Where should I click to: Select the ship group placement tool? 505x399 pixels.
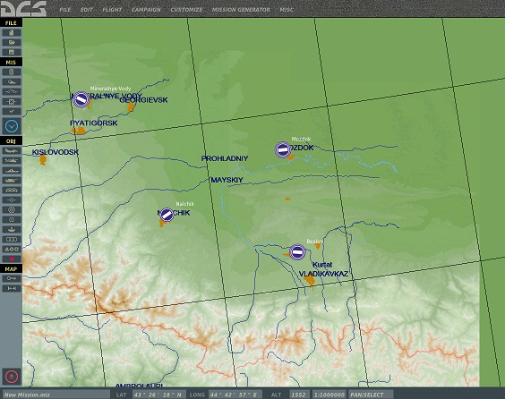[x=12, y=171]
